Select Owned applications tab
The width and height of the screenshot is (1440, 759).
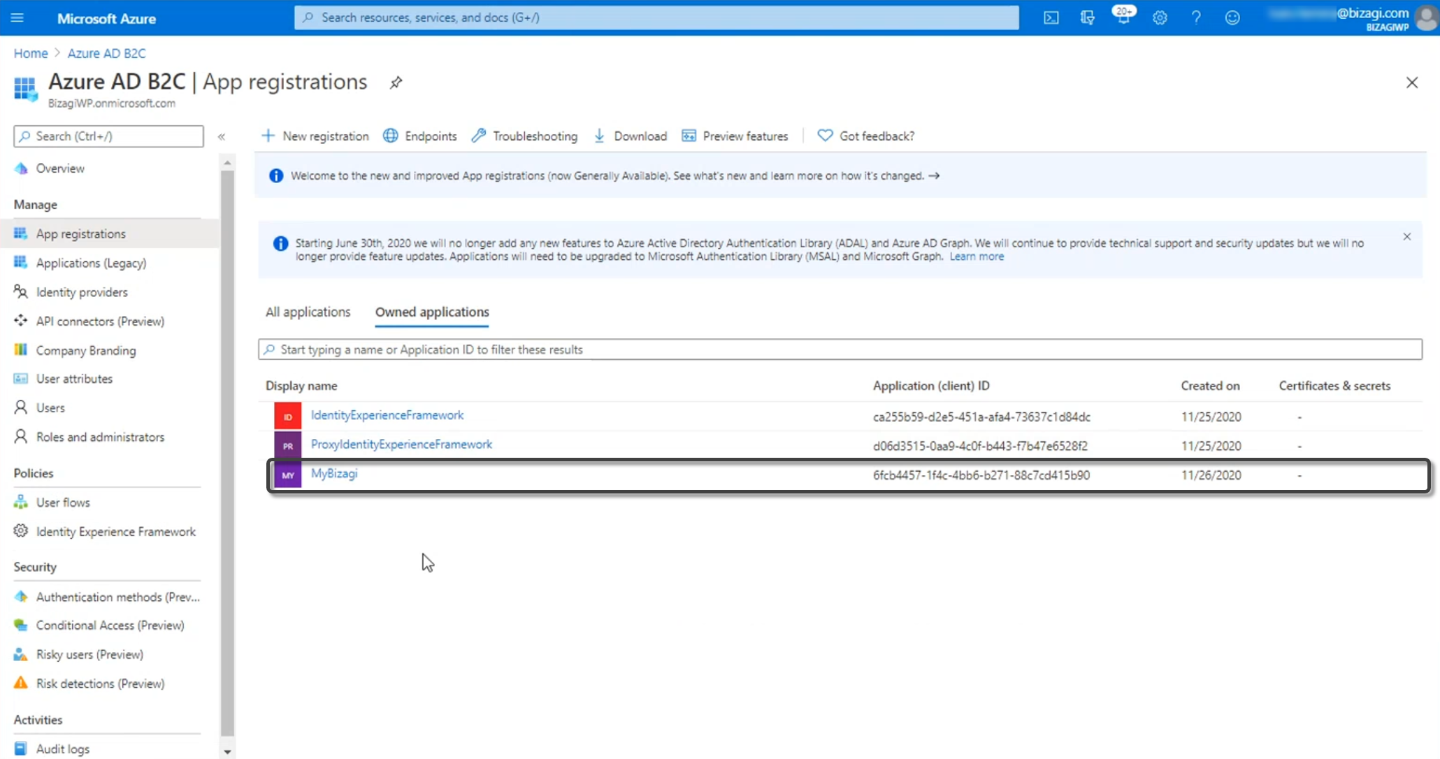tap(432, 312)
